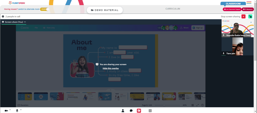Click the '2 people in call' text

(13, 16)
